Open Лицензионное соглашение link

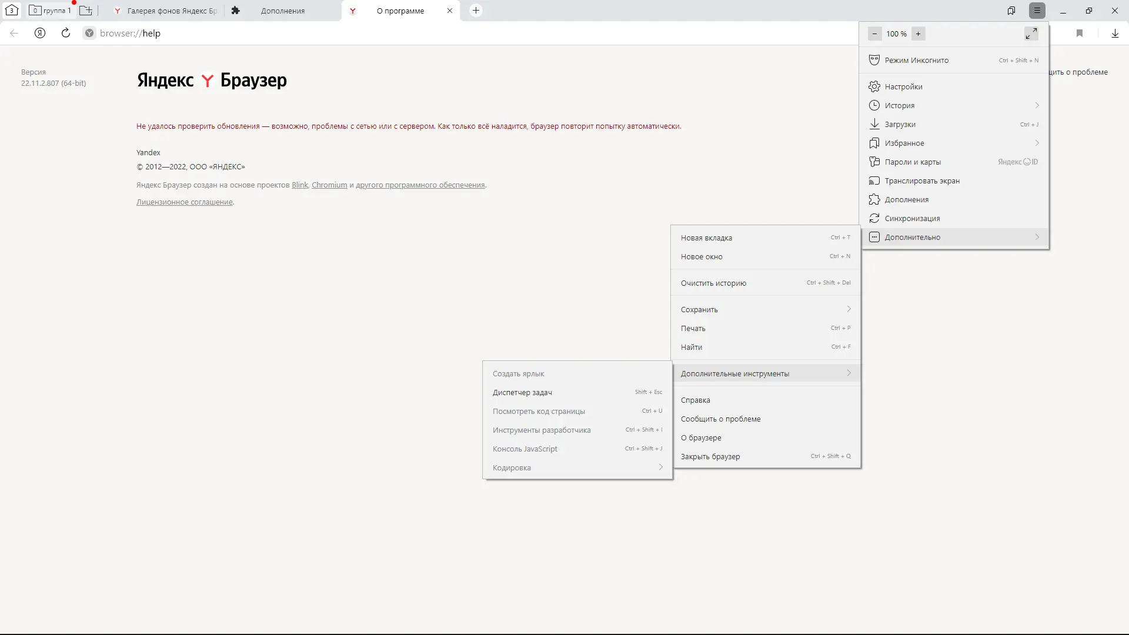tap(184, 202)
